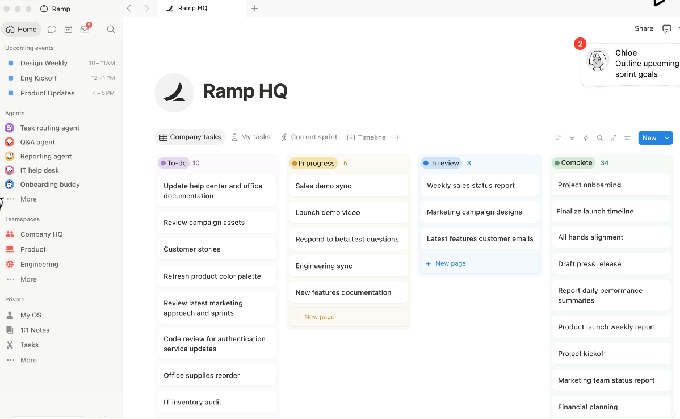This screenshot has height=419, width=680.
Task: Open the Launch demo video card
Action: [349, 212]
